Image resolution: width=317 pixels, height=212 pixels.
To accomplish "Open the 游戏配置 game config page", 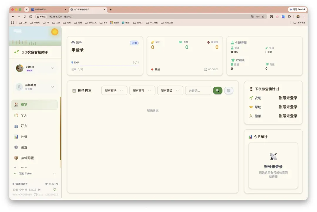I will [x=34, y=158].
